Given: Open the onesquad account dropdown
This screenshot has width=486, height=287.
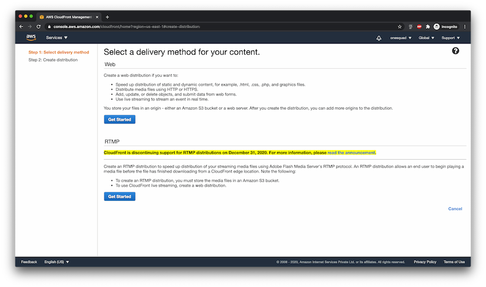Looking at the screenshot, I should [x=401, y=38].
